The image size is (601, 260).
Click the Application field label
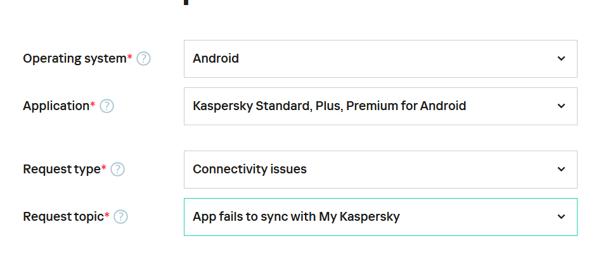pyautogui.click(x=56, y=106)
